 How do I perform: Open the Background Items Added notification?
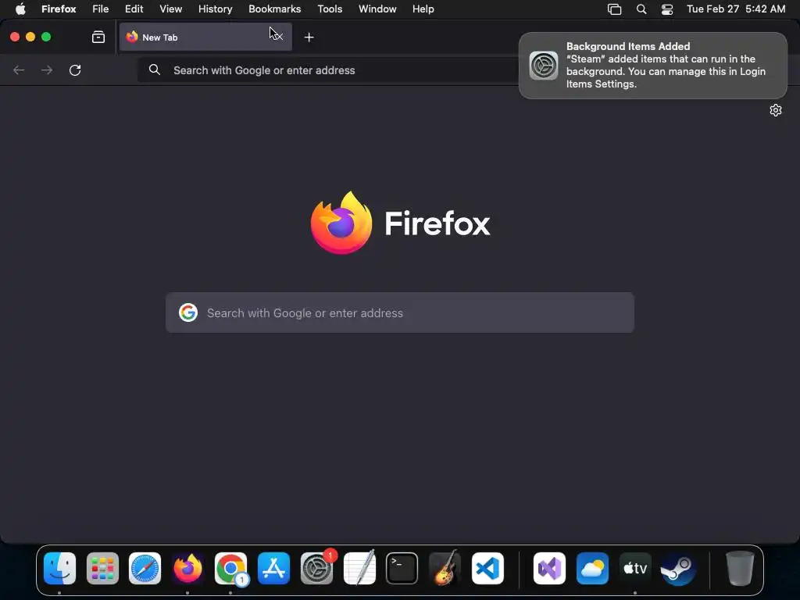[653, 66]
